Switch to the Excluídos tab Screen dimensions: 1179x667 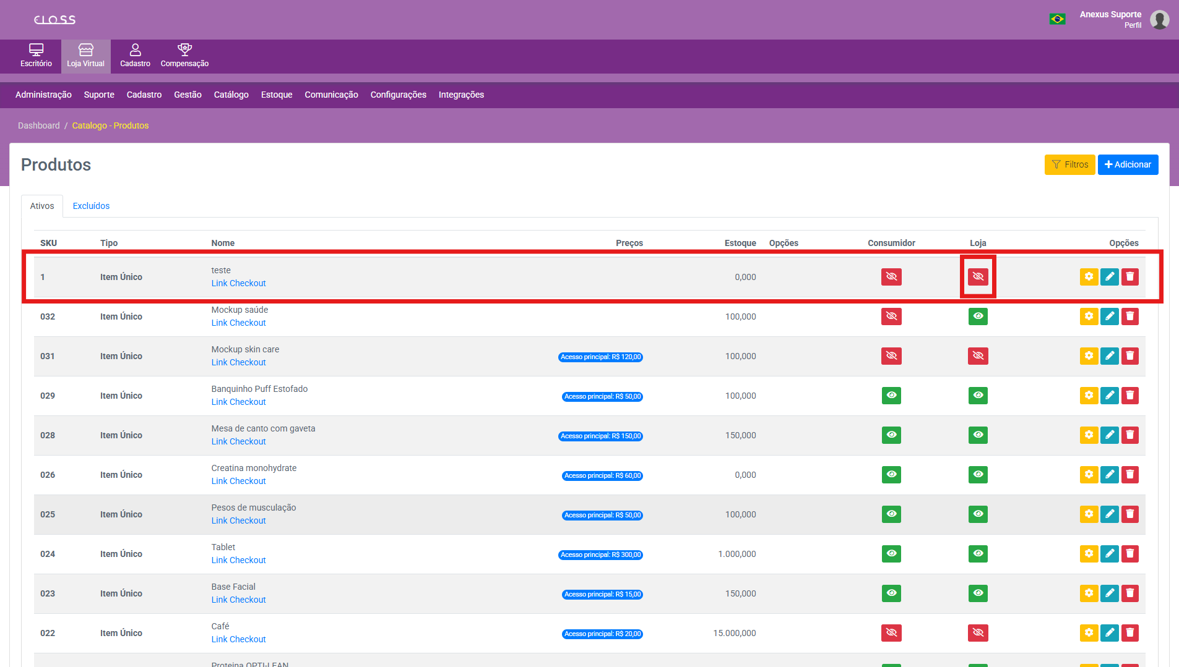91,206
